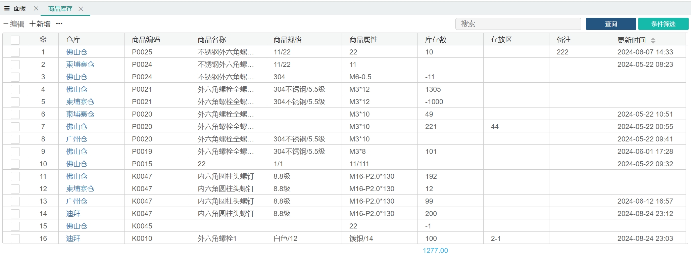The image size is (691, 257).
Task: Close the 商品库存 tab
Action: [81, 9]
